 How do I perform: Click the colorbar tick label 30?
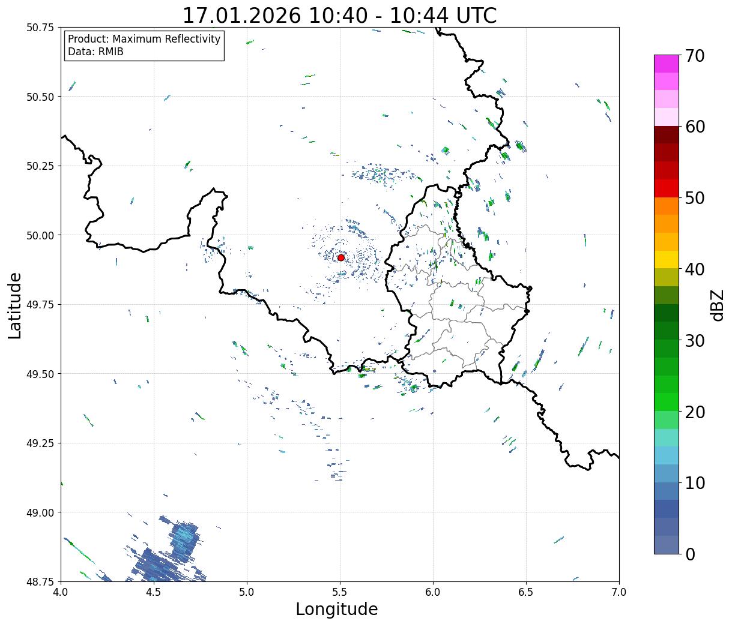pos(694,340)
